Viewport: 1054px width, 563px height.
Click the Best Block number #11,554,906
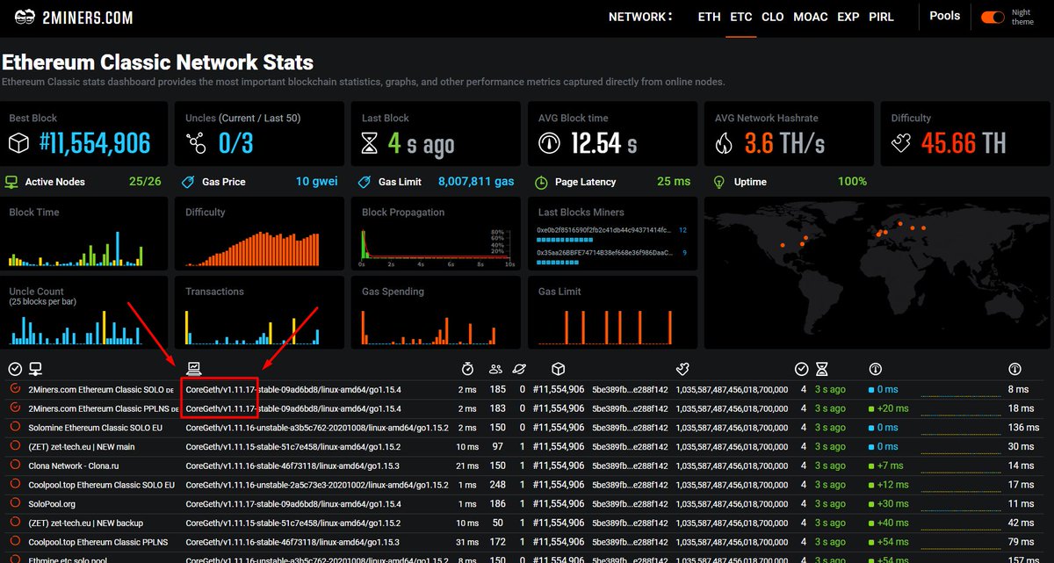[95, 143]
